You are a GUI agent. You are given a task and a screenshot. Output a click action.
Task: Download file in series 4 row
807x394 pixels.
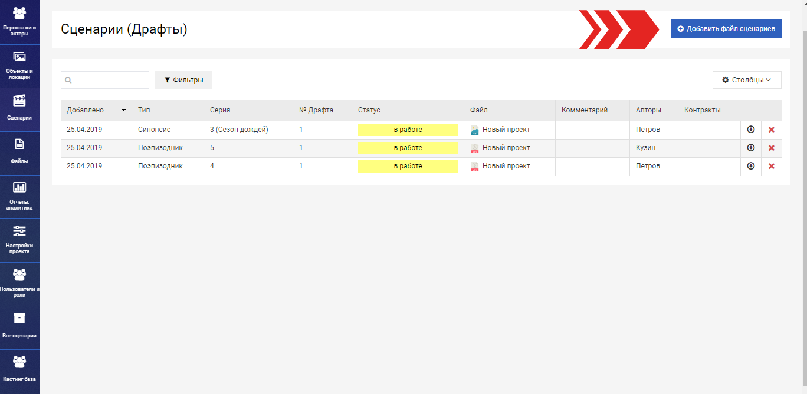coord(751,166)
